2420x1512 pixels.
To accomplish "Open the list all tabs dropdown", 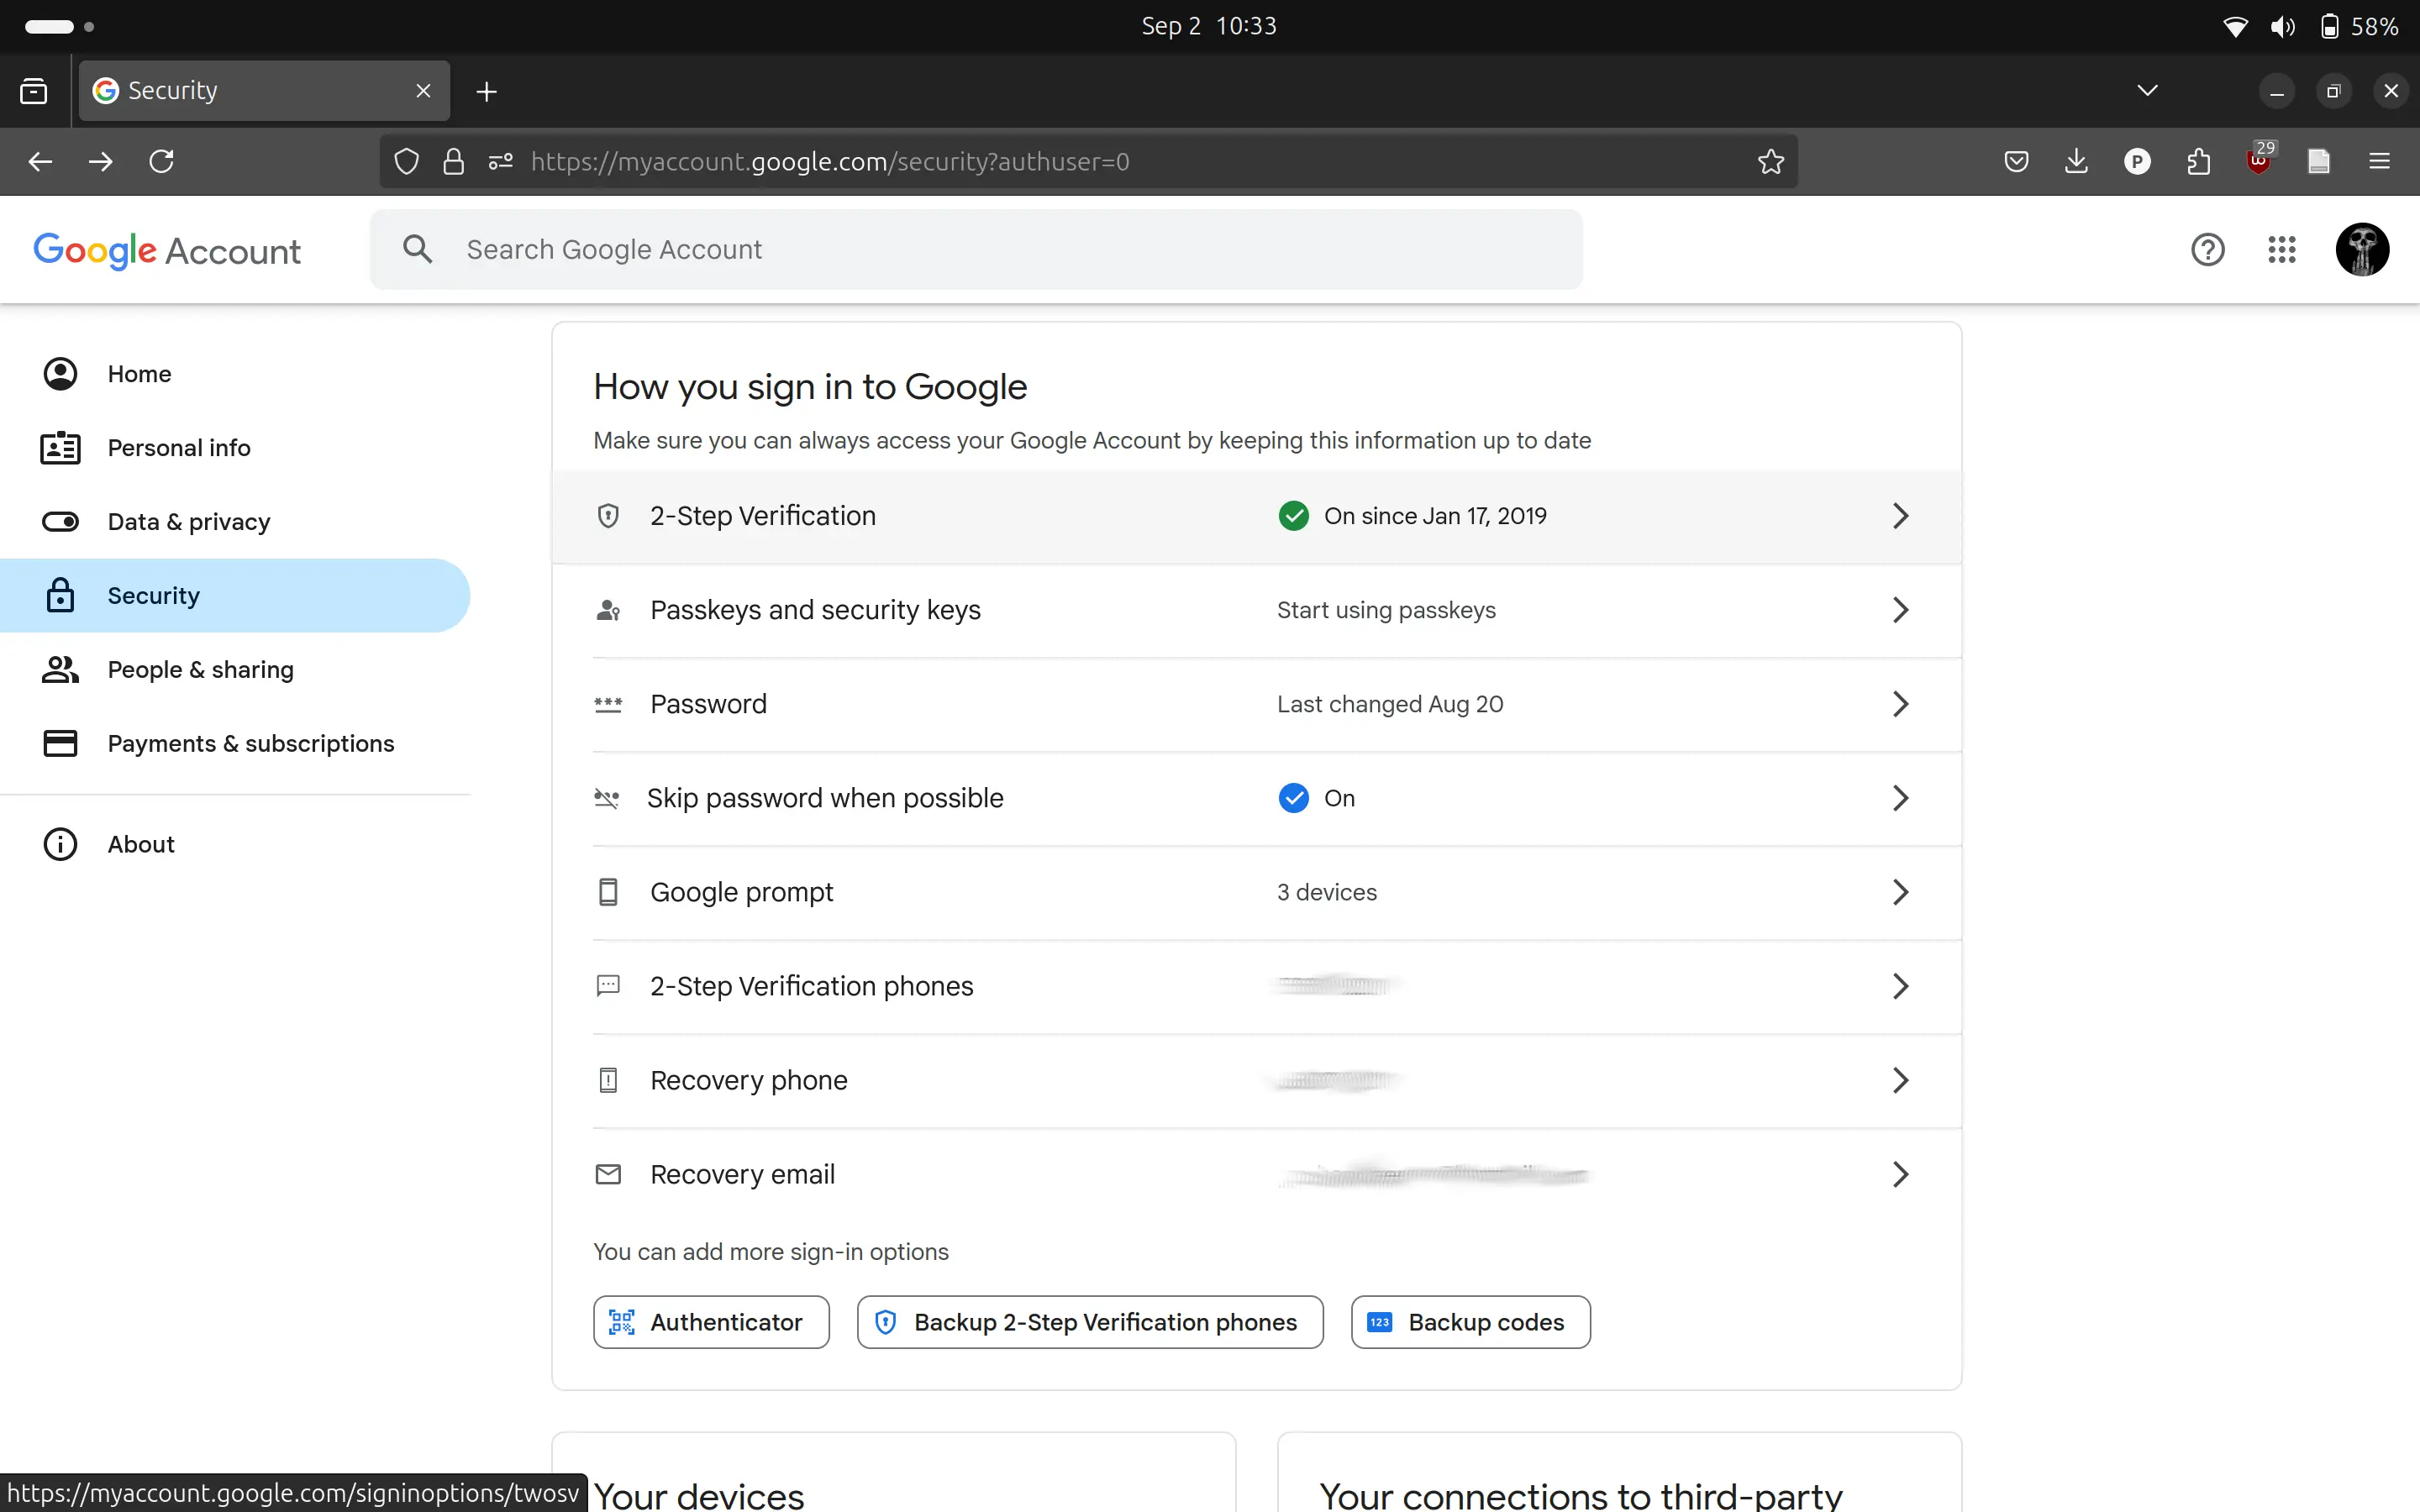I will [x=2146, y=90].
